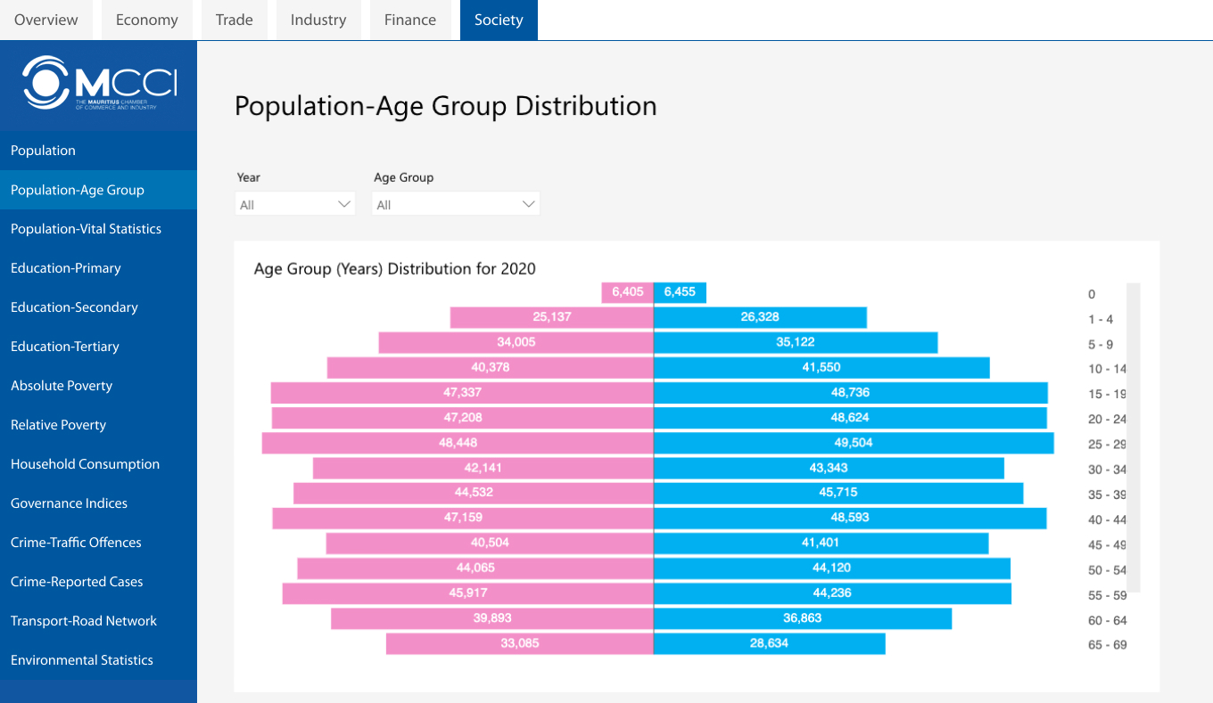Open Education-Primary in the sidebar

tap(65, 268)
